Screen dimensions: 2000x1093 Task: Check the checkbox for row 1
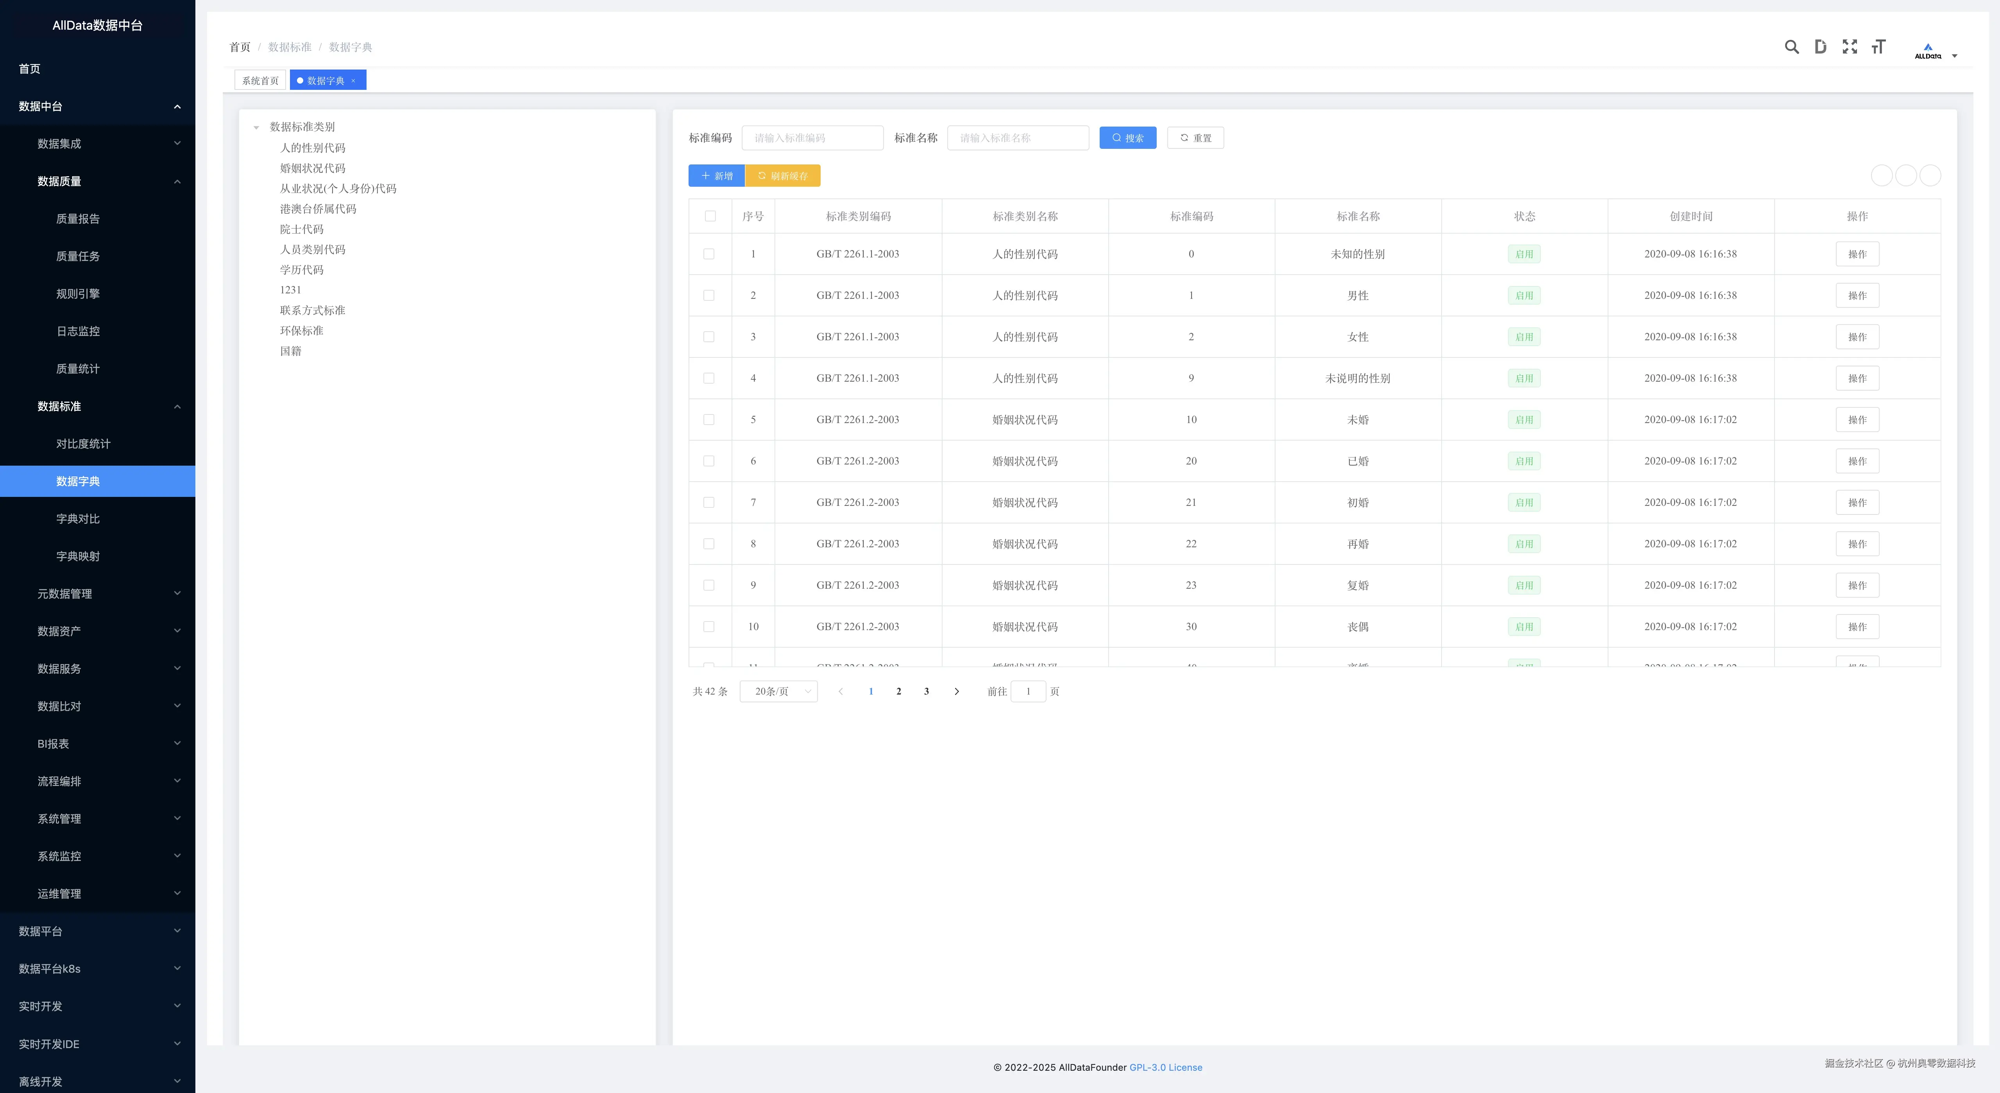point(708,254)
